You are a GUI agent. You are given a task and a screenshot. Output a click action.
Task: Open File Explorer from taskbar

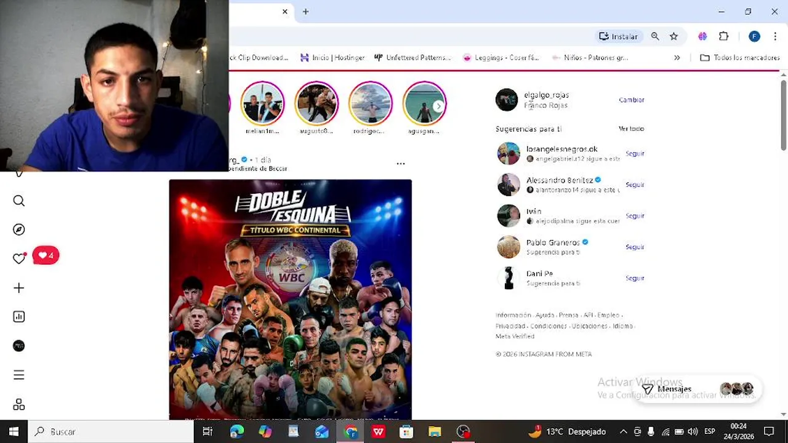click(x=435, y=431)
